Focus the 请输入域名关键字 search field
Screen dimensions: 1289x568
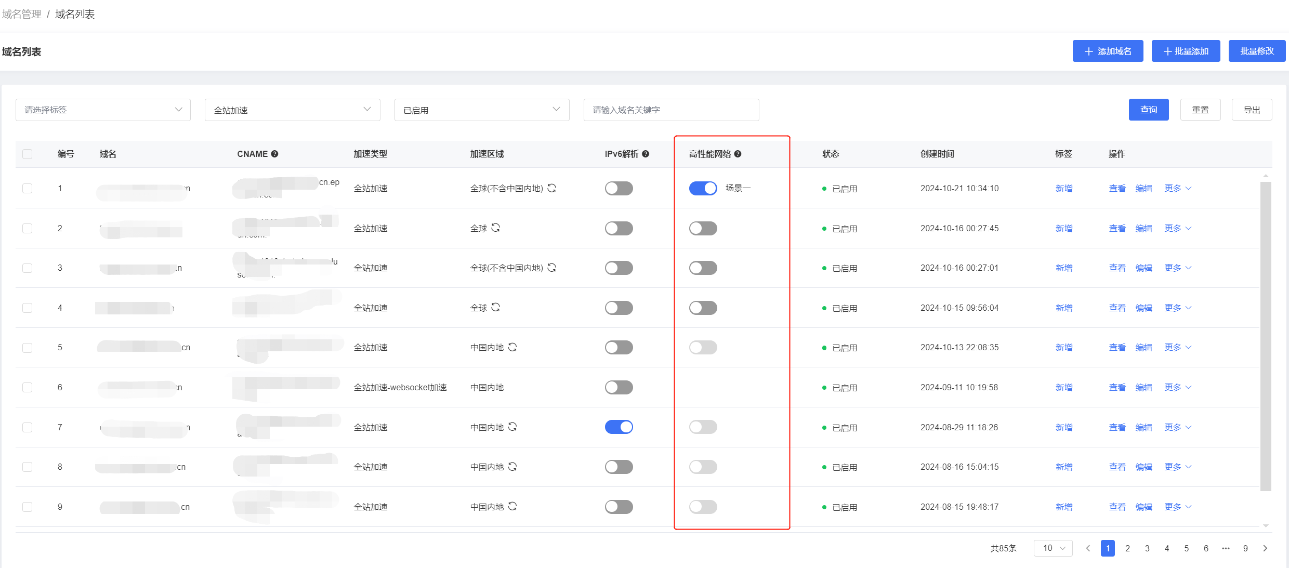671,110
